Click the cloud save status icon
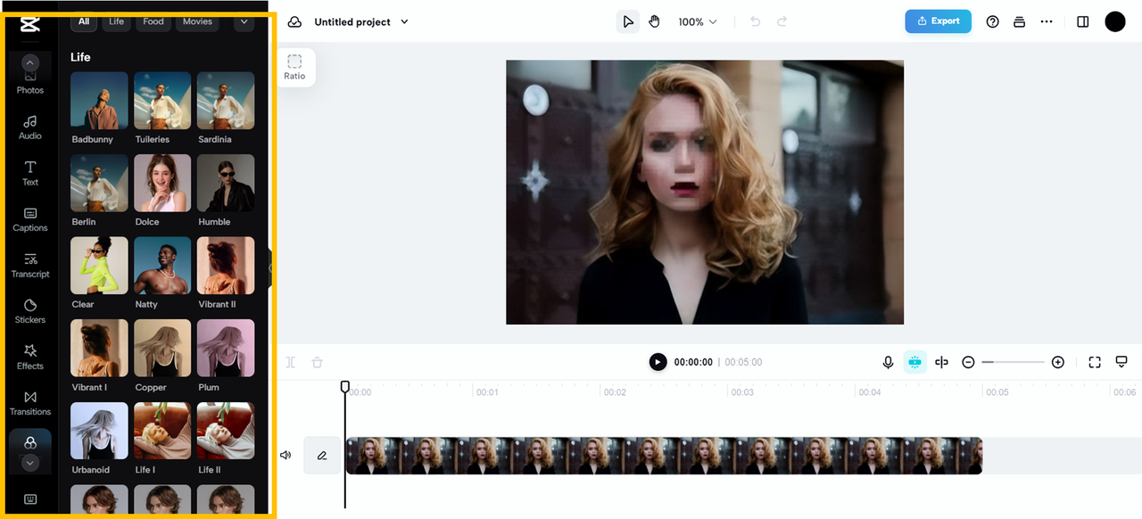This screenshot has width=1142, height=519. tap(294, 21)
